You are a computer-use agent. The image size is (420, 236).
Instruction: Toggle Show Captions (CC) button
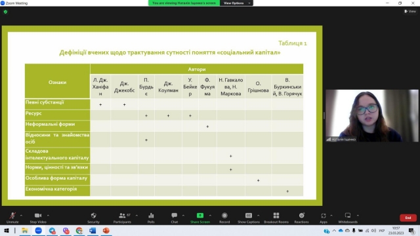coord(249,218)
